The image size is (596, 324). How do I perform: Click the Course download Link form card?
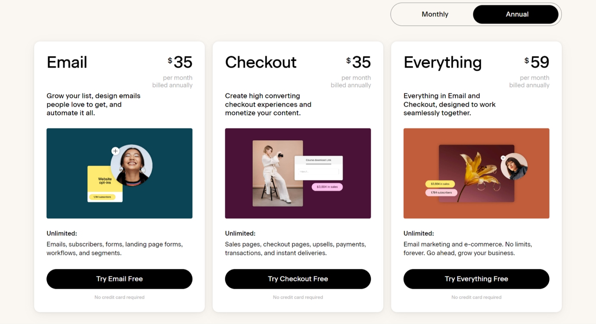point(318,167)
